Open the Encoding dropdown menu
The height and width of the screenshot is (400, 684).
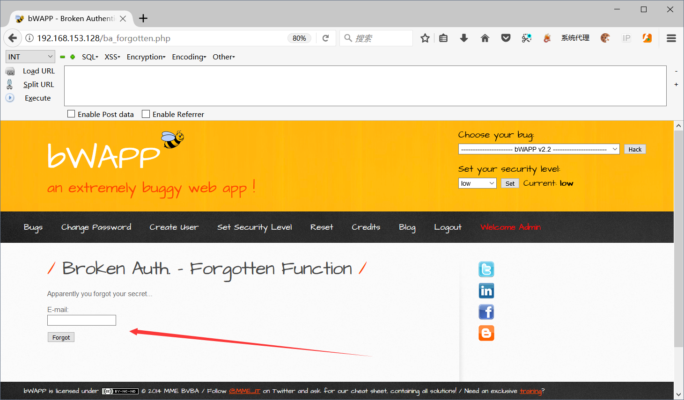pyautogui.click(x=189, y=57)
